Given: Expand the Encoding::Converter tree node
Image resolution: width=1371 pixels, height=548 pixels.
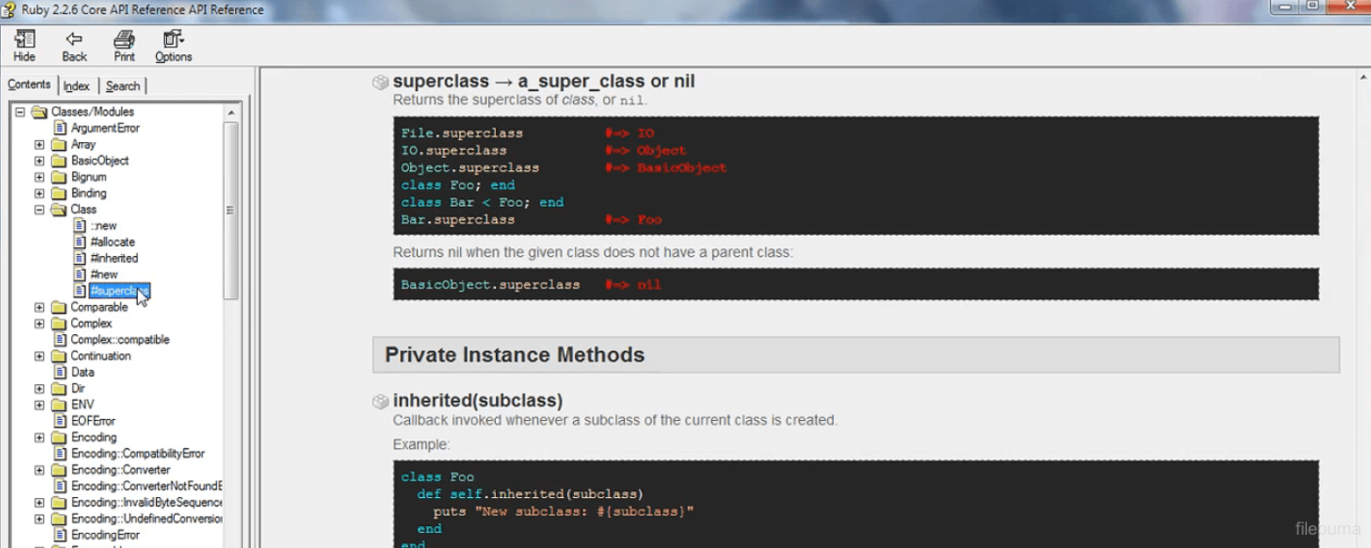Looking at the screenshot, I should pyautogui.click(x=39, y=470).
